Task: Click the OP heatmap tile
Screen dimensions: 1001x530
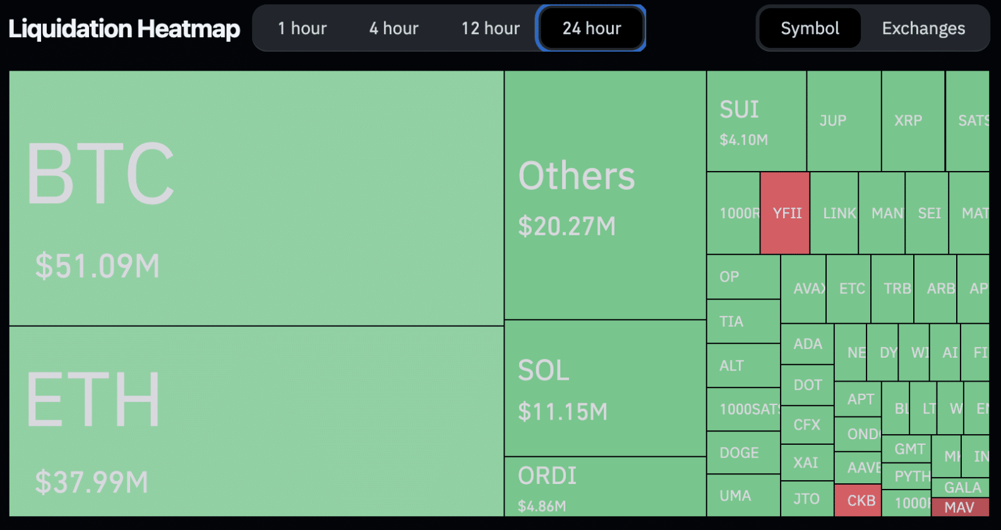Action: [743, 277]
